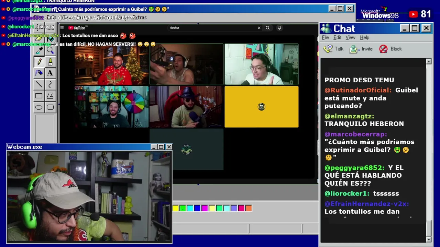Open the File menu in Chat window
The image size is (440, 247).
[x=325, y=38]
